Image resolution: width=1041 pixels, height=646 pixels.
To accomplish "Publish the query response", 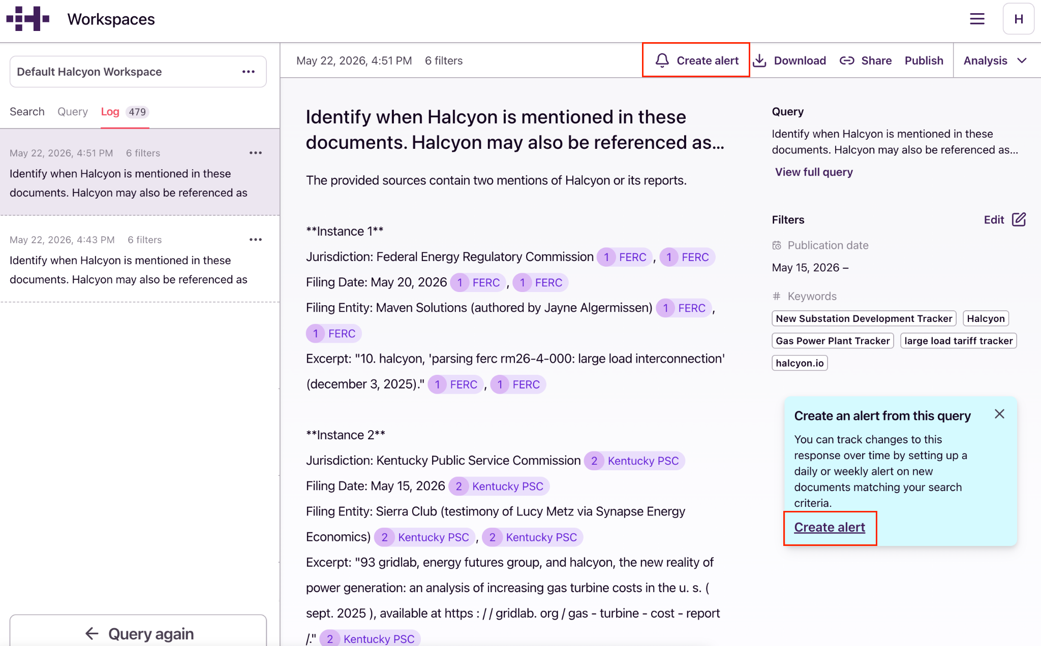I will (x=924, y=60).
